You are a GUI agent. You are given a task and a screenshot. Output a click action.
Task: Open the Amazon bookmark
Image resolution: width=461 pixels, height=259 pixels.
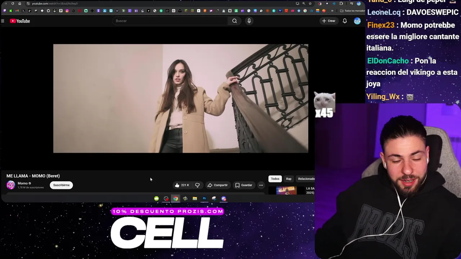(61, 11)
